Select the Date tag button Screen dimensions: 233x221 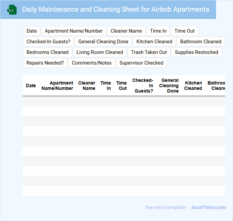coord(32,31)
